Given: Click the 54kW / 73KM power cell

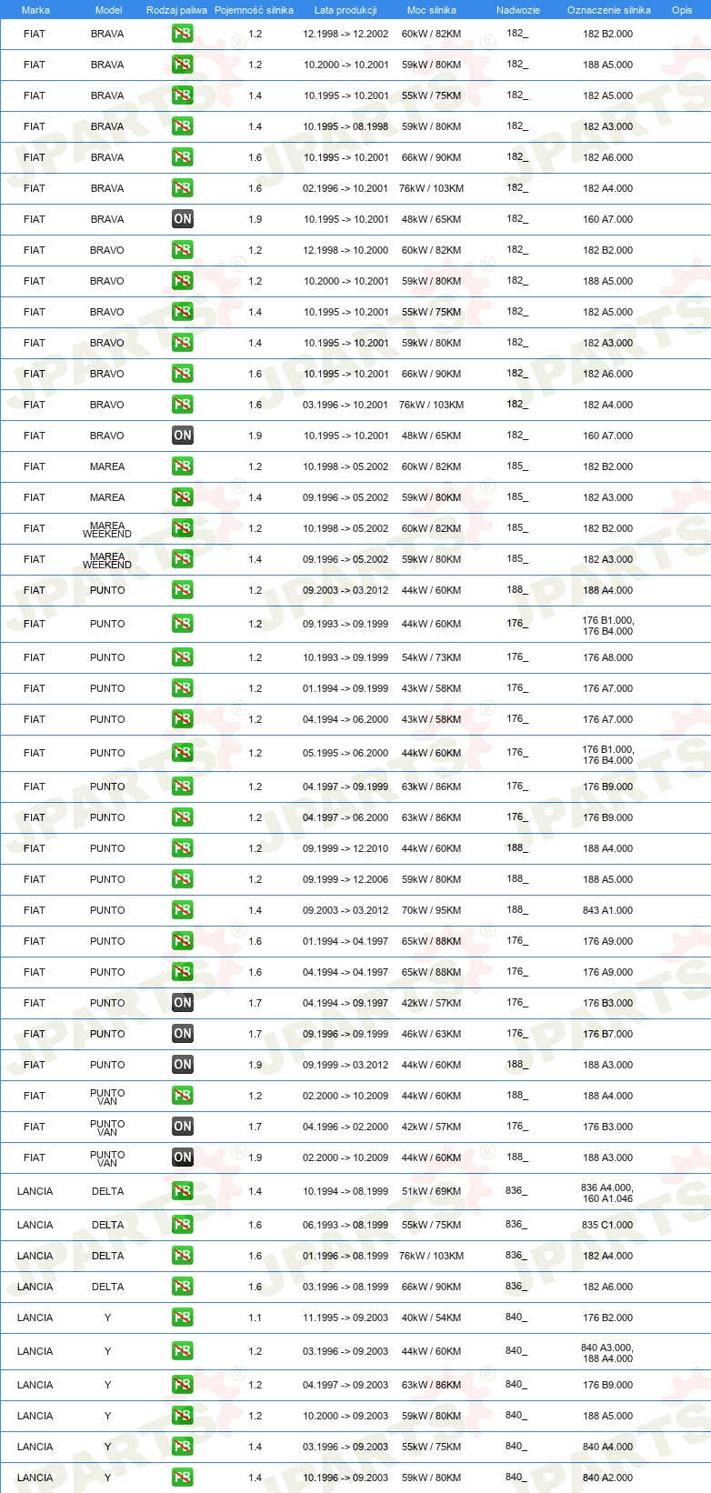Looking at the screenshot, I should 432,657.
